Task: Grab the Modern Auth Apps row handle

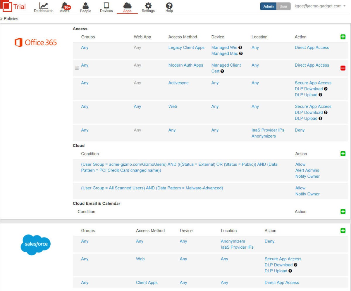Action: [77, 68]
